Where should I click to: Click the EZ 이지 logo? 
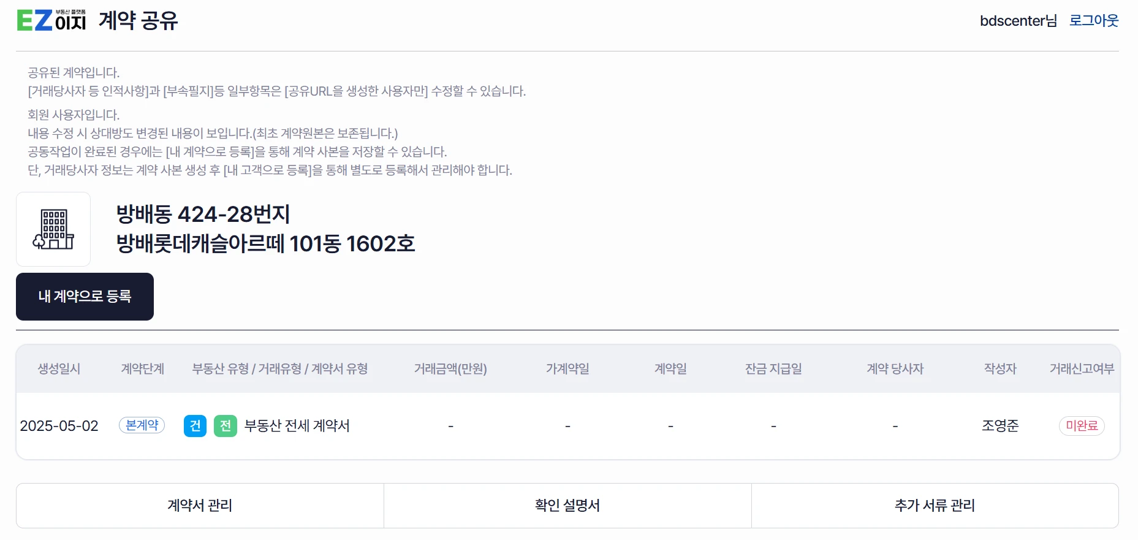pos(51,20)
